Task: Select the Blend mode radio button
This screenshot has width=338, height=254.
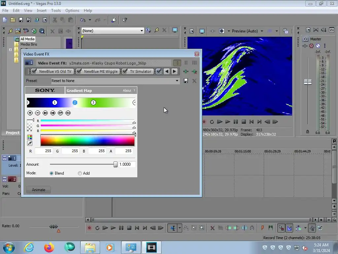Action: tap(51, 173)
